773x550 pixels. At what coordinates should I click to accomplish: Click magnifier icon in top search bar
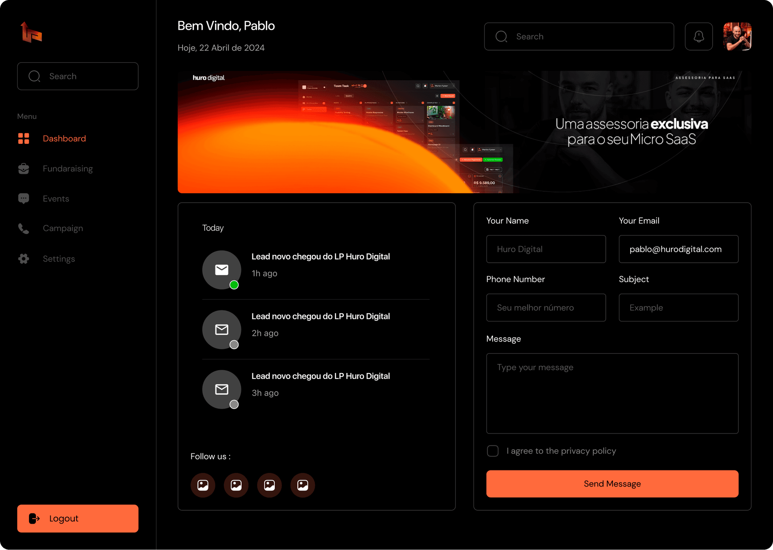[501, 37]
